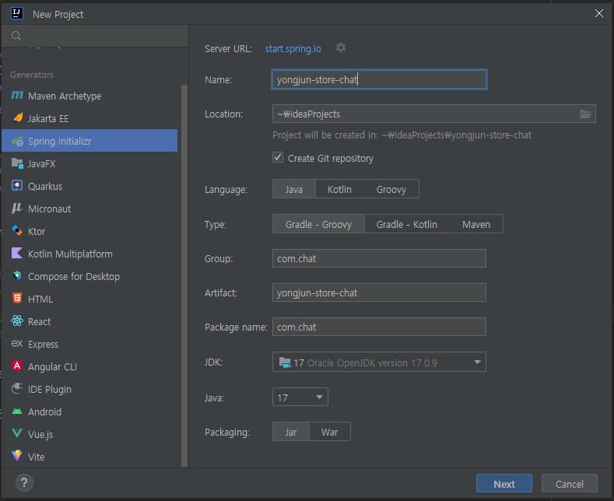Click the Location browse folder icon
Viewport: 614px width, 501px height.
pyautogui.click(x=585, y=114)
